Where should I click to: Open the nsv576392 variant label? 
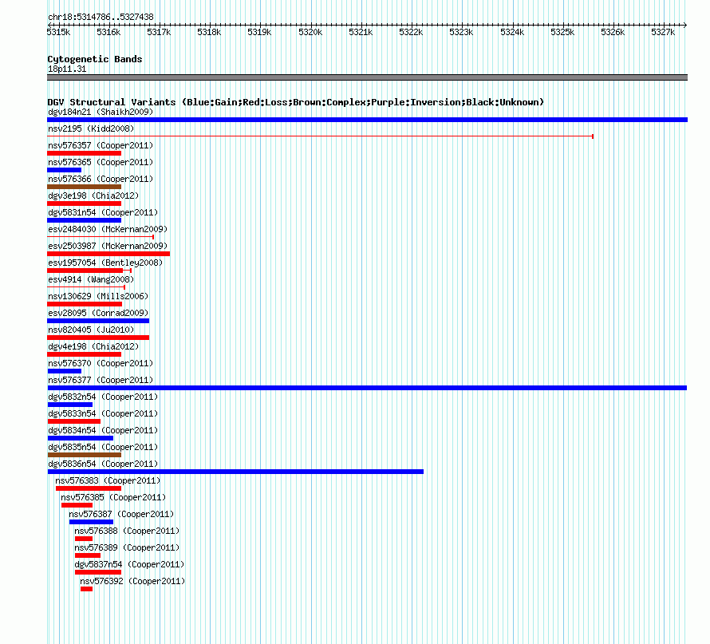click(x=132, y=581)
